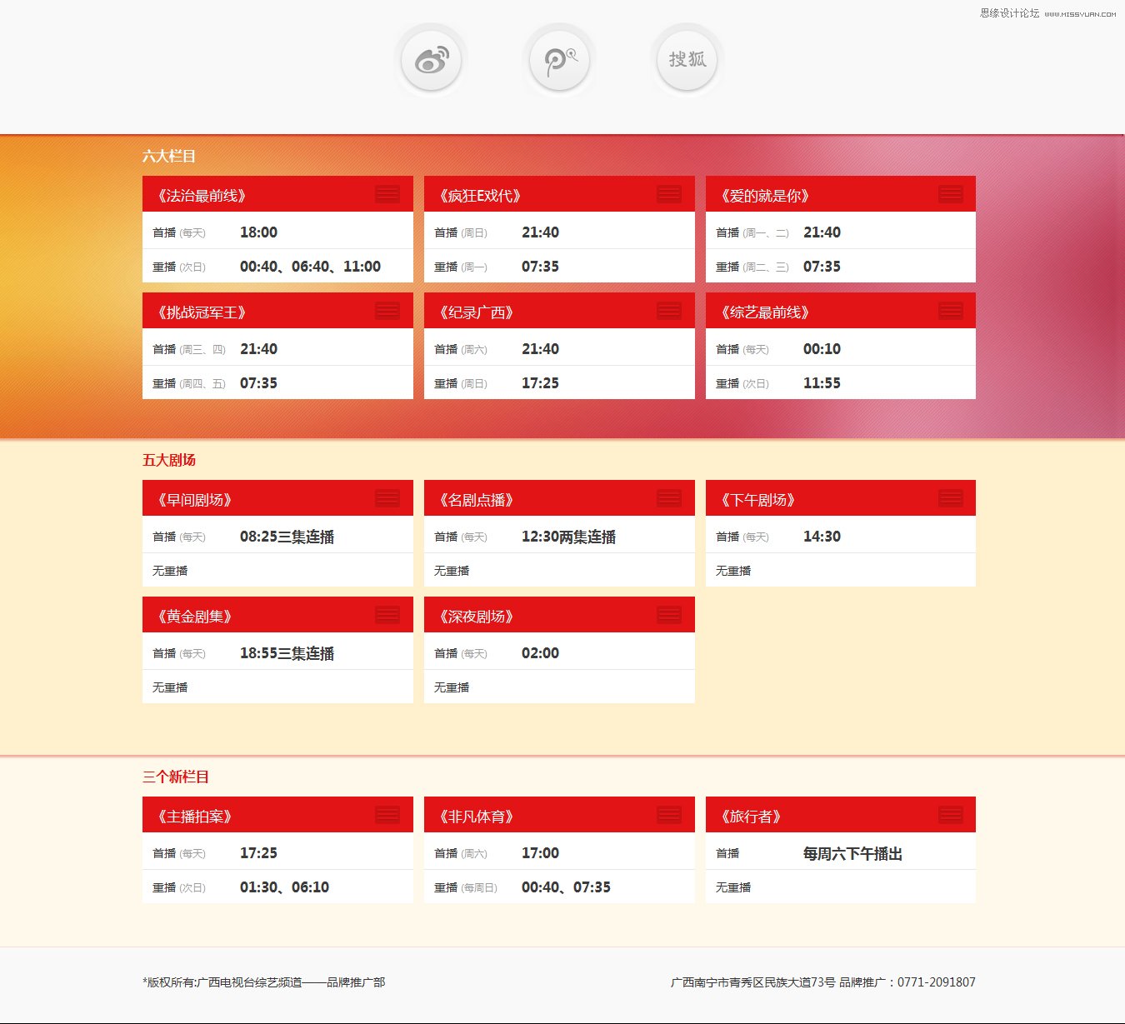Viewport: 1125px width, 1024px height.
Task: Select the 《名剧点播》 header title
Action: 476,500
